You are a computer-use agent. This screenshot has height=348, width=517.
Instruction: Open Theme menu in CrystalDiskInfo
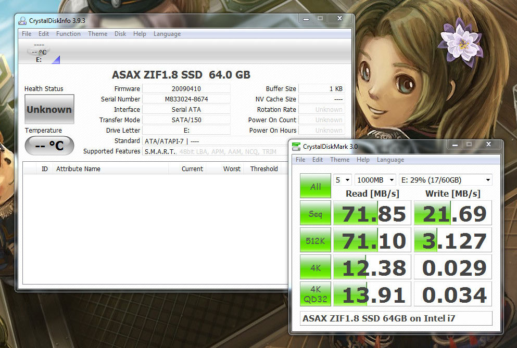(x=97, y=34)
